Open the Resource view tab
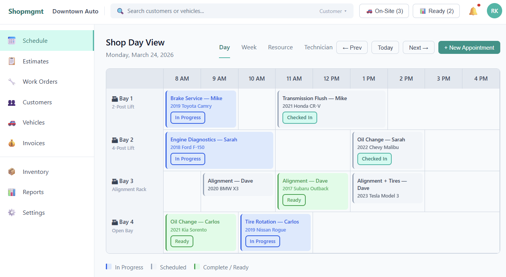The image size is (506, 277). pyautogui.click(x=281, y=47)
